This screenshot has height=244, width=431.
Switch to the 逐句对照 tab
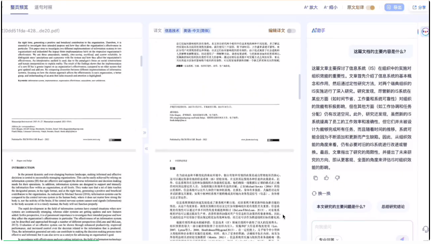(x=43, y=8)
